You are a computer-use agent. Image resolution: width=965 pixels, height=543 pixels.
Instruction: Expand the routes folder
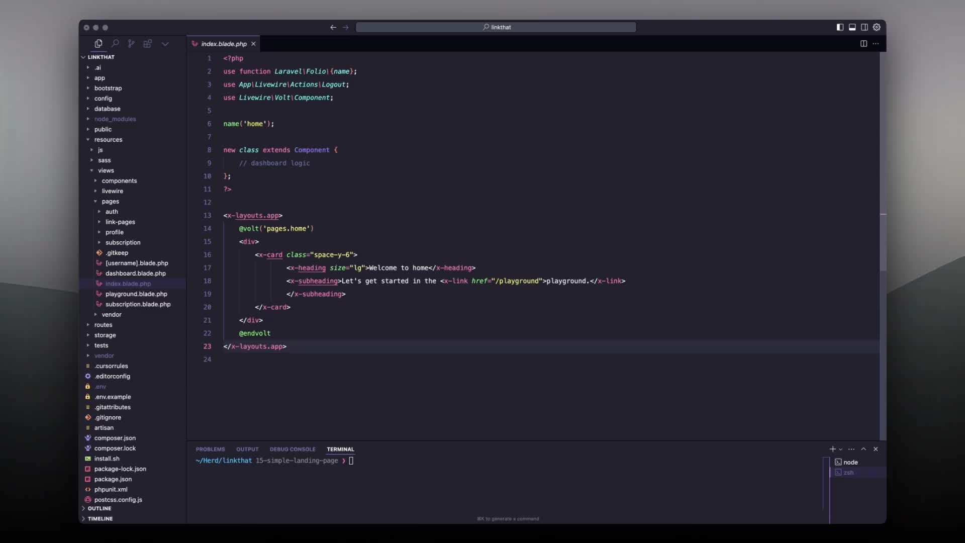pyautogui.click(x=103, y=325)
